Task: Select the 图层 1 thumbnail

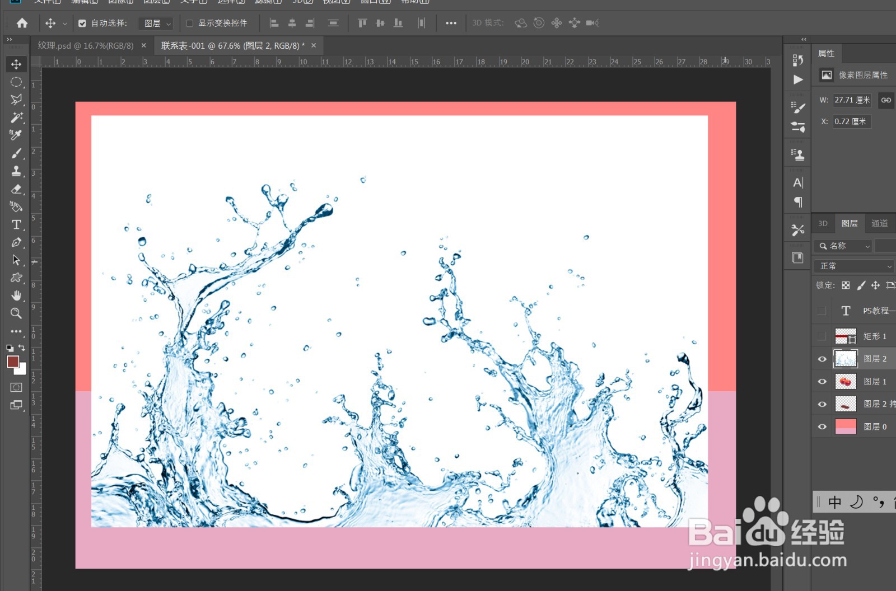Action: [846, 382]
